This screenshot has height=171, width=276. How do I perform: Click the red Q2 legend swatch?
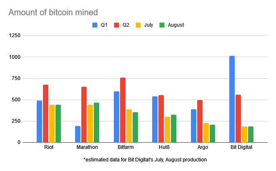(116, 25)
